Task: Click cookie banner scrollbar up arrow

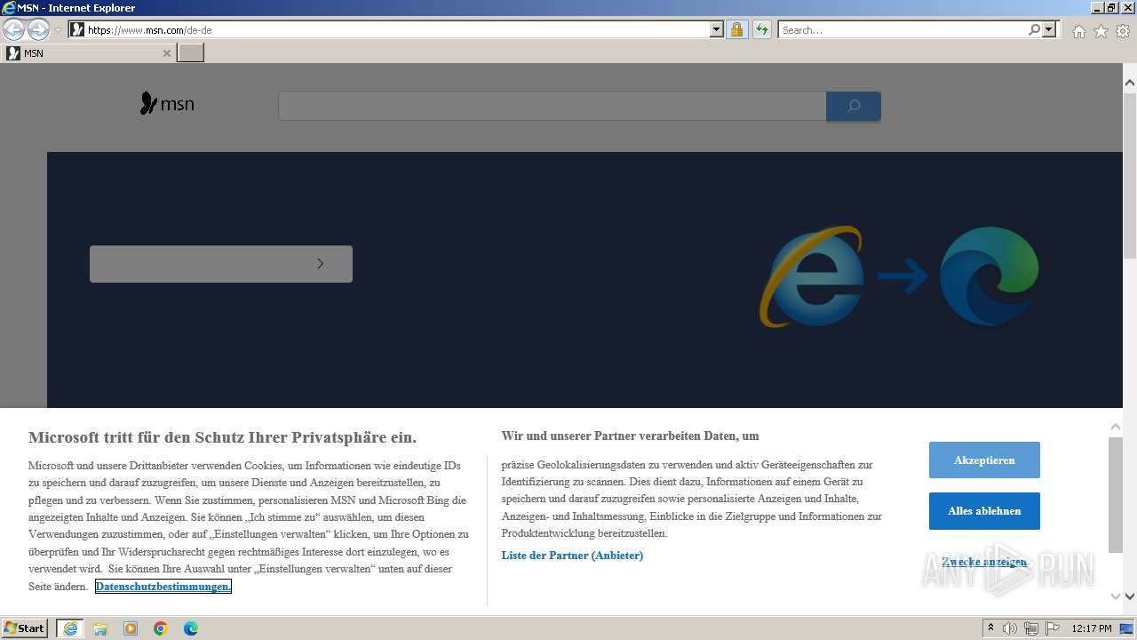Action: pos(1116,427)
